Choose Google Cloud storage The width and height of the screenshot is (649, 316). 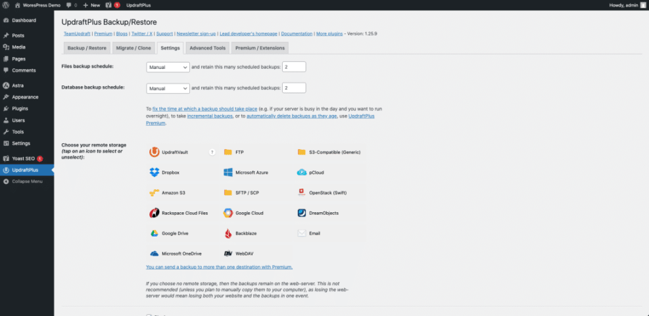256,213
